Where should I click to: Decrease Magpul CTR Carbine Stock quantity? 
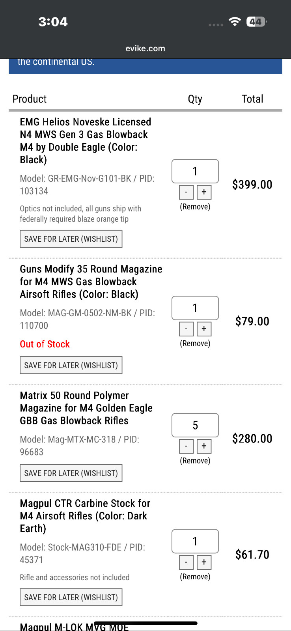(186, 562)
